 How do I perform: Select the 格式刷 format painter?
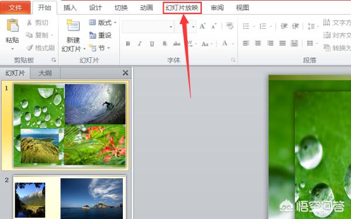coord(40,48)
